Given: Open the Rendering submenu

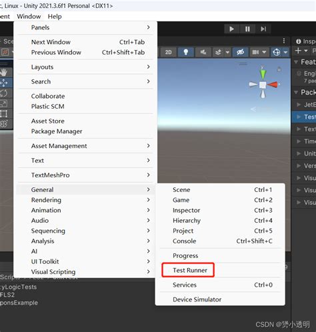Looking at the screenshot, I should click(x=85, y=200).
